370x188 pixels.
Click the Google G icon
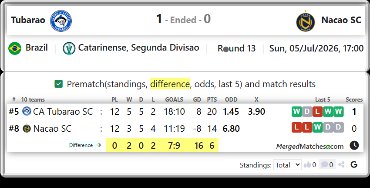354,164
